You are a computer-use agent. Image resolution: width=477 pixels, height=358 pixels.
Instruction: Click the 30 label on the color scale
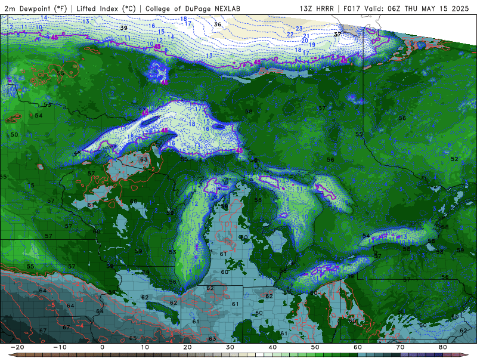pos(230,347)
